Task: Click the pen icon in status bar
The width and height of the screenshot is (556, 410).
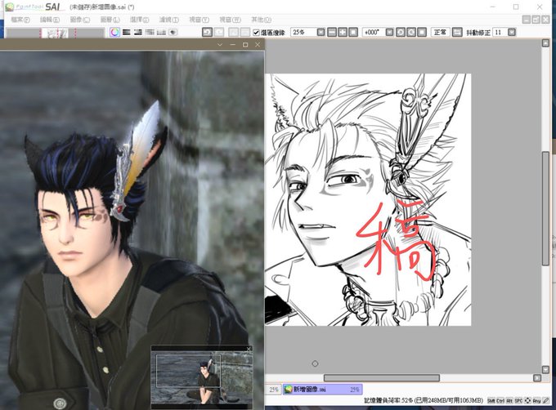Action: [x=545, y=400]
